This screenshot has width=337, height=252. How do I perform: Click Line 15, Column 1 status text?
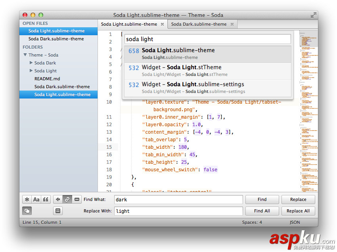42,222
